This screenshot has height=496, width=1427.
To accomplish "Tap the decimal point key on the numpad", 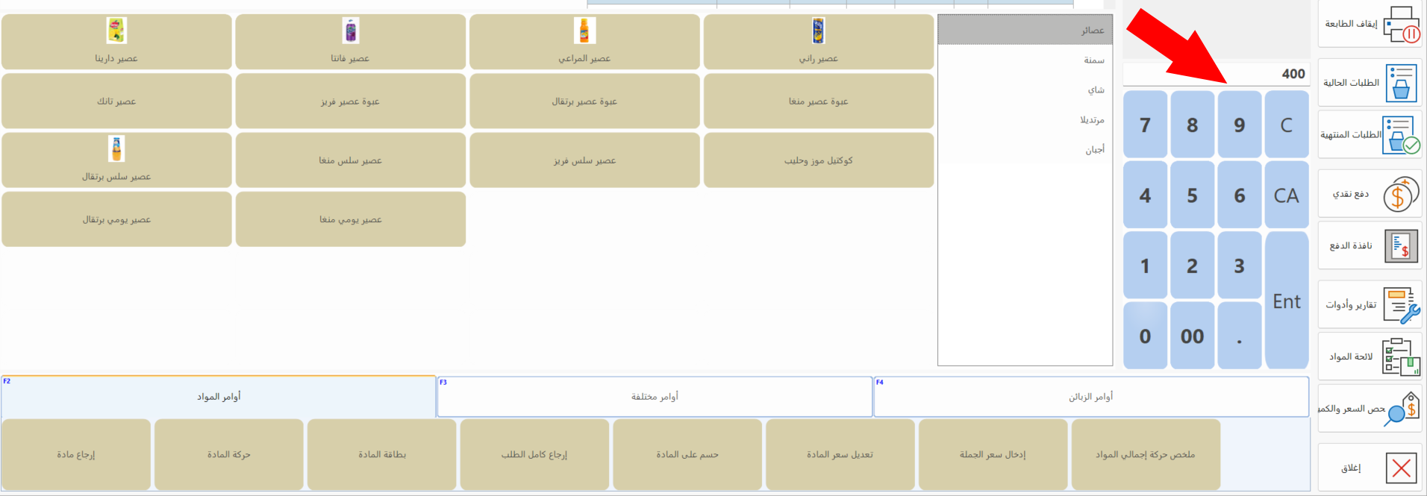I will tap(1239, 336).
